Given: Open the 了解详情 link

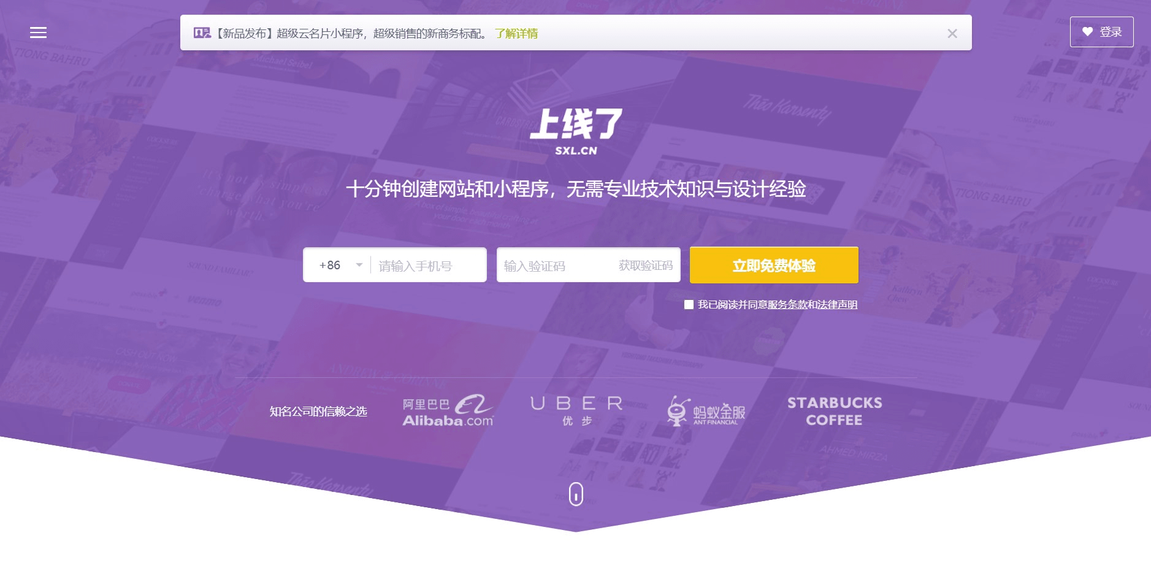Looking at the screenshot, I should [516, 34].
